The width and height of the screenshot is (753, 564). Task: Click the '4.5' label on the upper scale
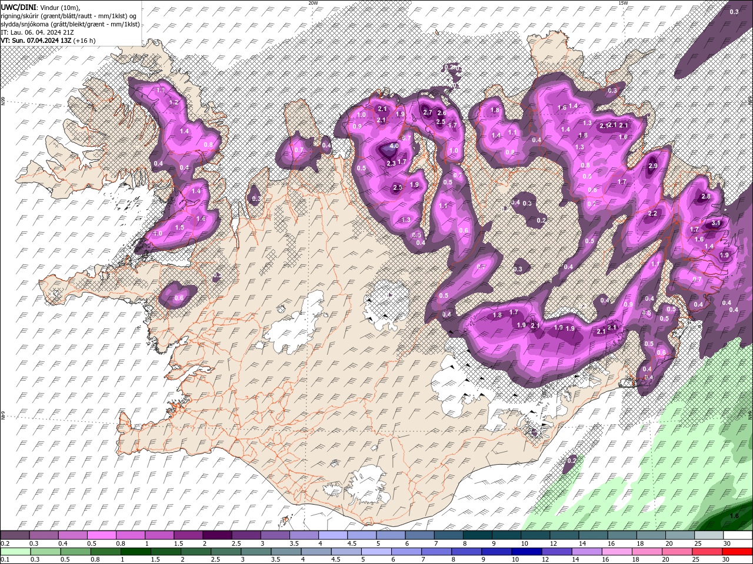(x=352, y=543)
